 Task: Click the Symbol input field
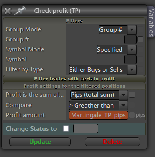pyautogui.click(x=130, y=59)
